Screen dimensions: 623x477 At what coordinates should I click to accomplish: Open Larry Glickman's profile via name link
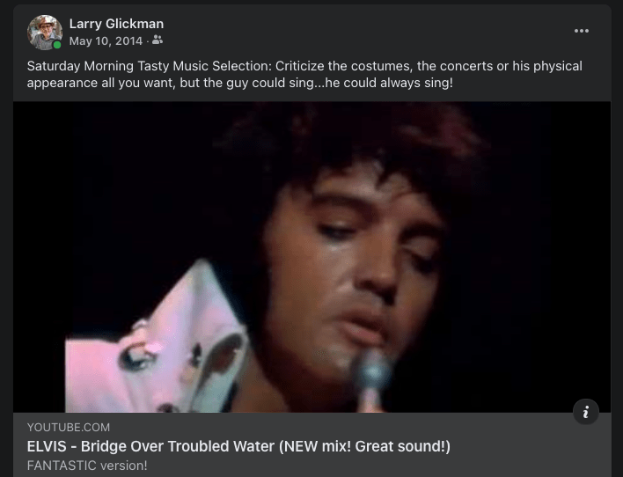coord(116,24)
